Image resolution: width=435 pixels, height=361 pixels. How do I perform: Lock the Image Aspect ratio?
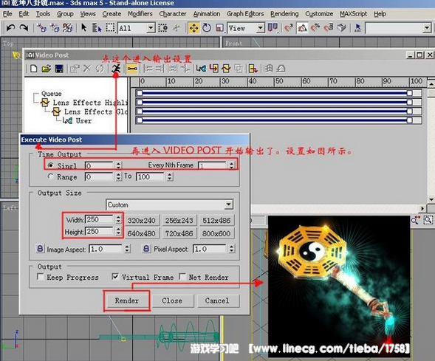(x=40, y=249)
